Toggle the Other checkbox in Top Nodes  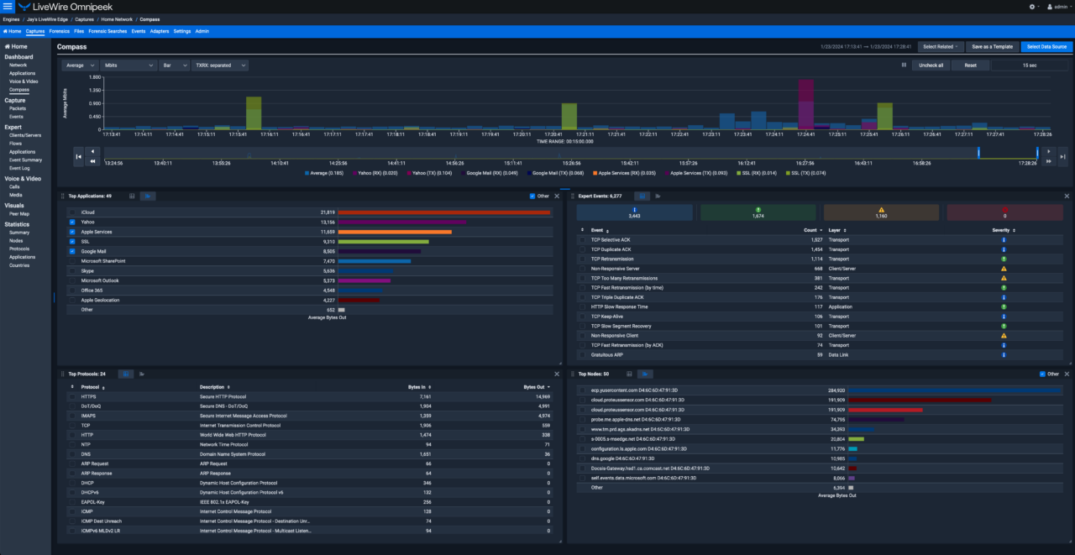[1042, 374]
